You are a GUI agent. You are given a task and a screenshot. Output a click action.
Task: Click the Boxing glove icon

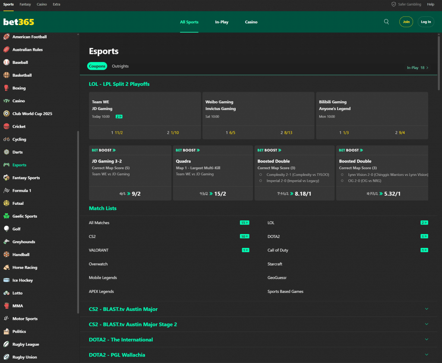[6, 88]
